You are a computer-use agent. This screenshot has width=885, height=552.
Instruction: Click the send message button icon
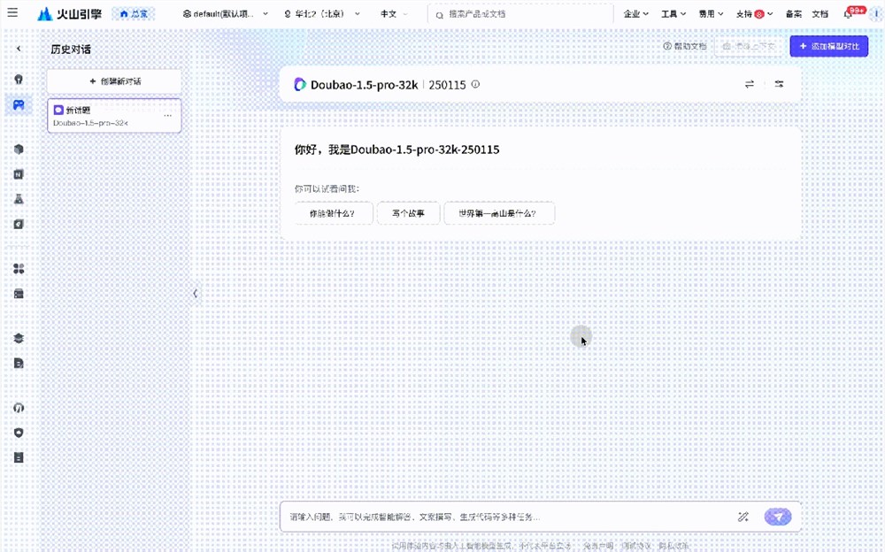(x=778, y=517)
